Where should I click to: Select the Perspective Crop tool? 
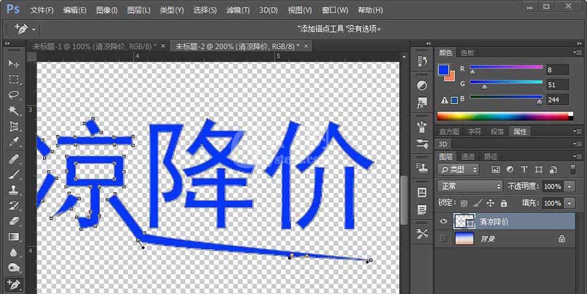tap(14, 126)
